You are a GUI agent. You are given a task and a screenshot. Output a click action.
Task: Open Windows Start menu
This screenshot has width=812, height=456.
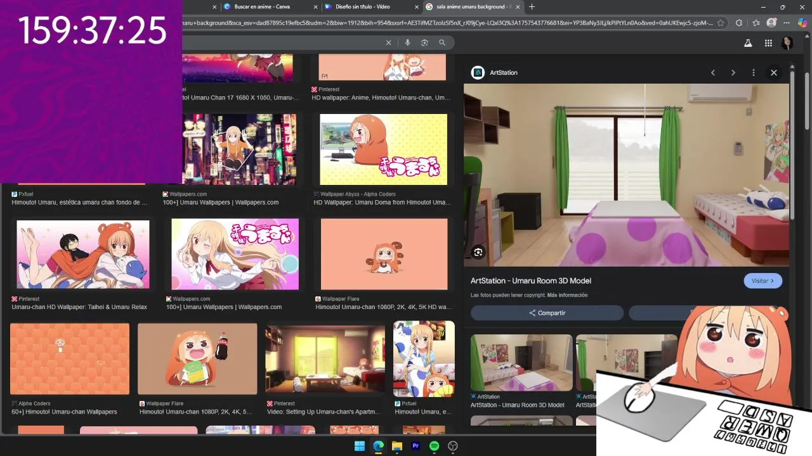(360, 446)
